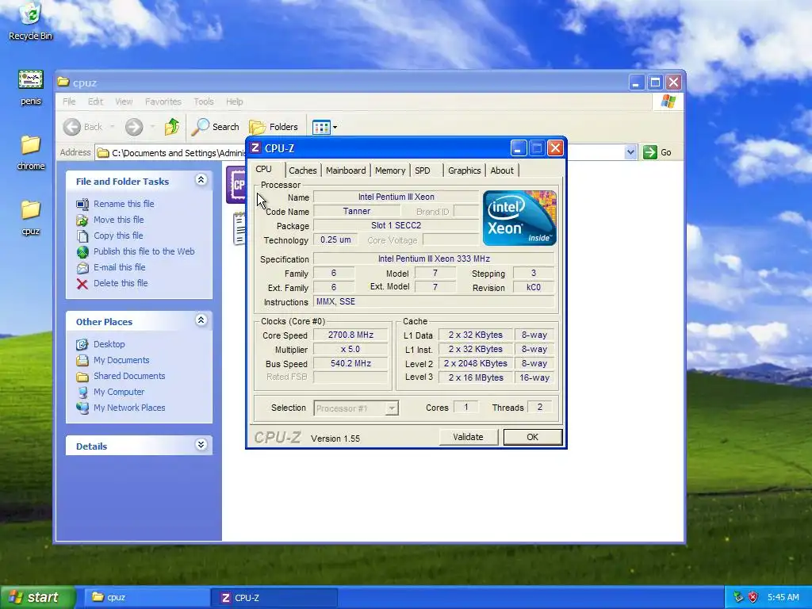Click the Core Speed 2700.8 MHz value

point(350,335)
